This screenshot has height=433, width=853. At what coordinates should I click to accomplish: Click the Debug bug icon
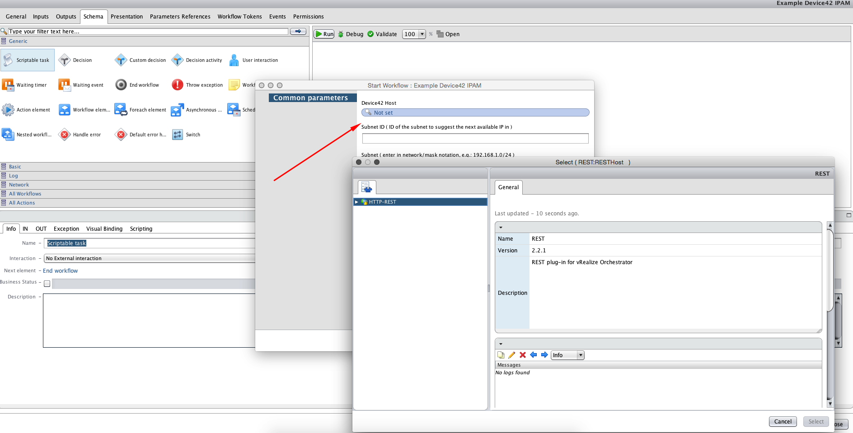pos(341,34)
